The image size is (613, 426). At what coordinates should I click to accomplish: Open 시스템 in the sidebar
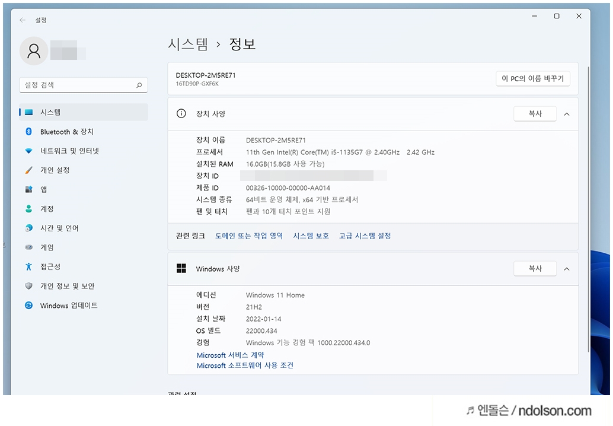coord(83,112)
